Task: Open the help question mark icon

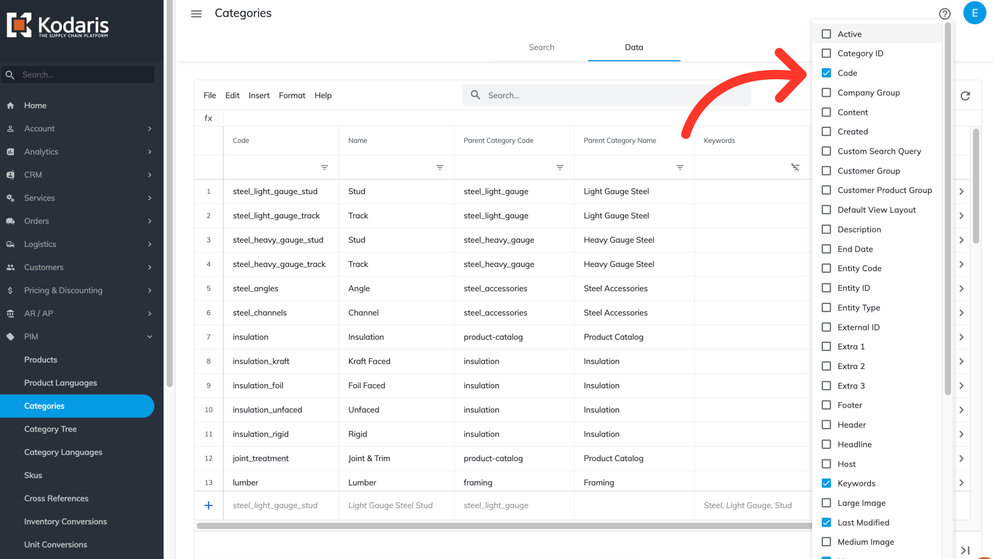Action: point(944,14)
